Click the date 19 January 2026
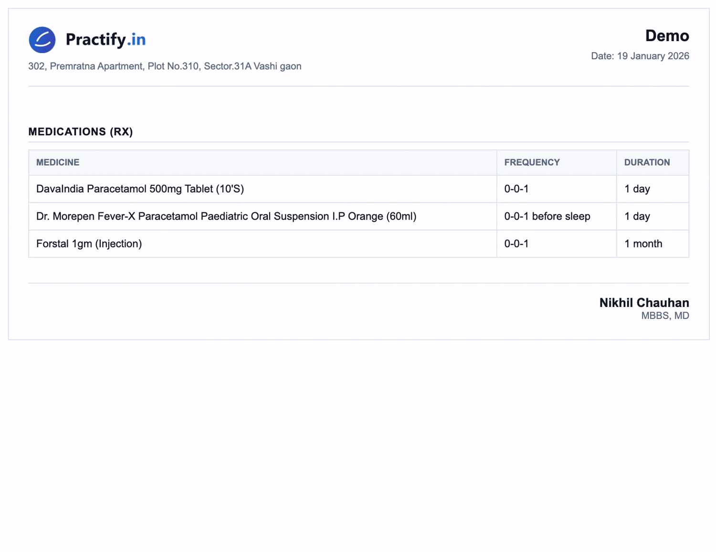The image size is (716, 552). coord(640,56)
